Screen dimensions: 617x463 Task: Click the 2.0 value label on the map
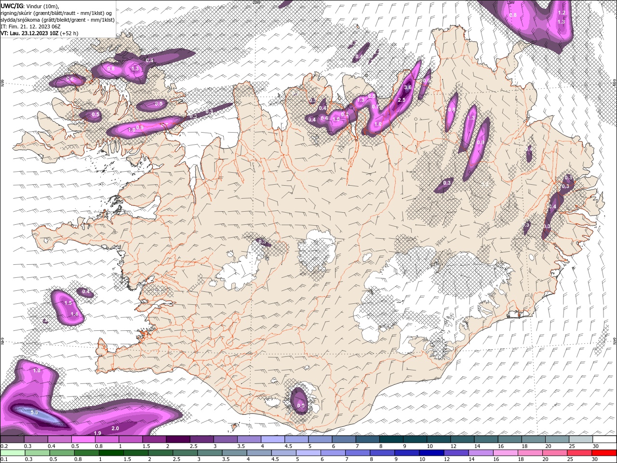click(x=115, y=428)
